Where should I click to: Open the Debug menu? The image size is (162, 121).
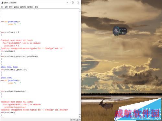tap(16, 7)
